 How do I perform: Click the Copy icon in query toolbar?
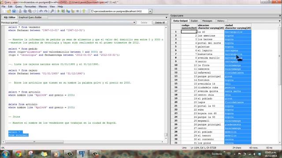(25, 11)
